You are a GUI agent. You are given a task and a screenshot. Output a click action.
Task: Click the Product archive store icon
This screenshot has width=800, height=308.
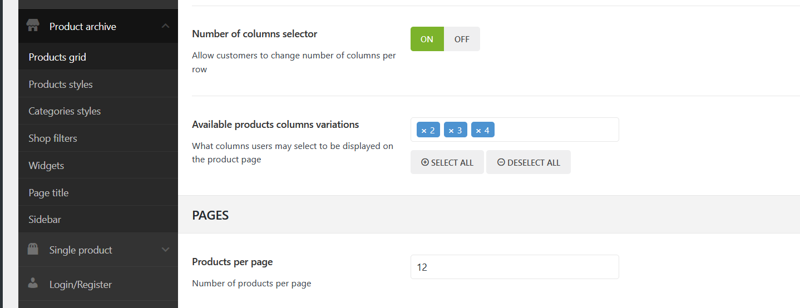[x=33, y=26]
